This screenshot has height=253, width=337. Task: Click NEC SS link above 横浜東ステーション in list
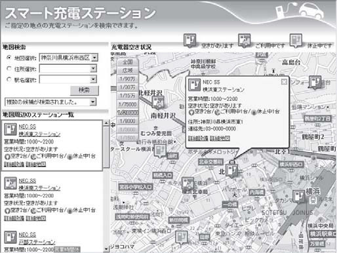click(28, 126)
